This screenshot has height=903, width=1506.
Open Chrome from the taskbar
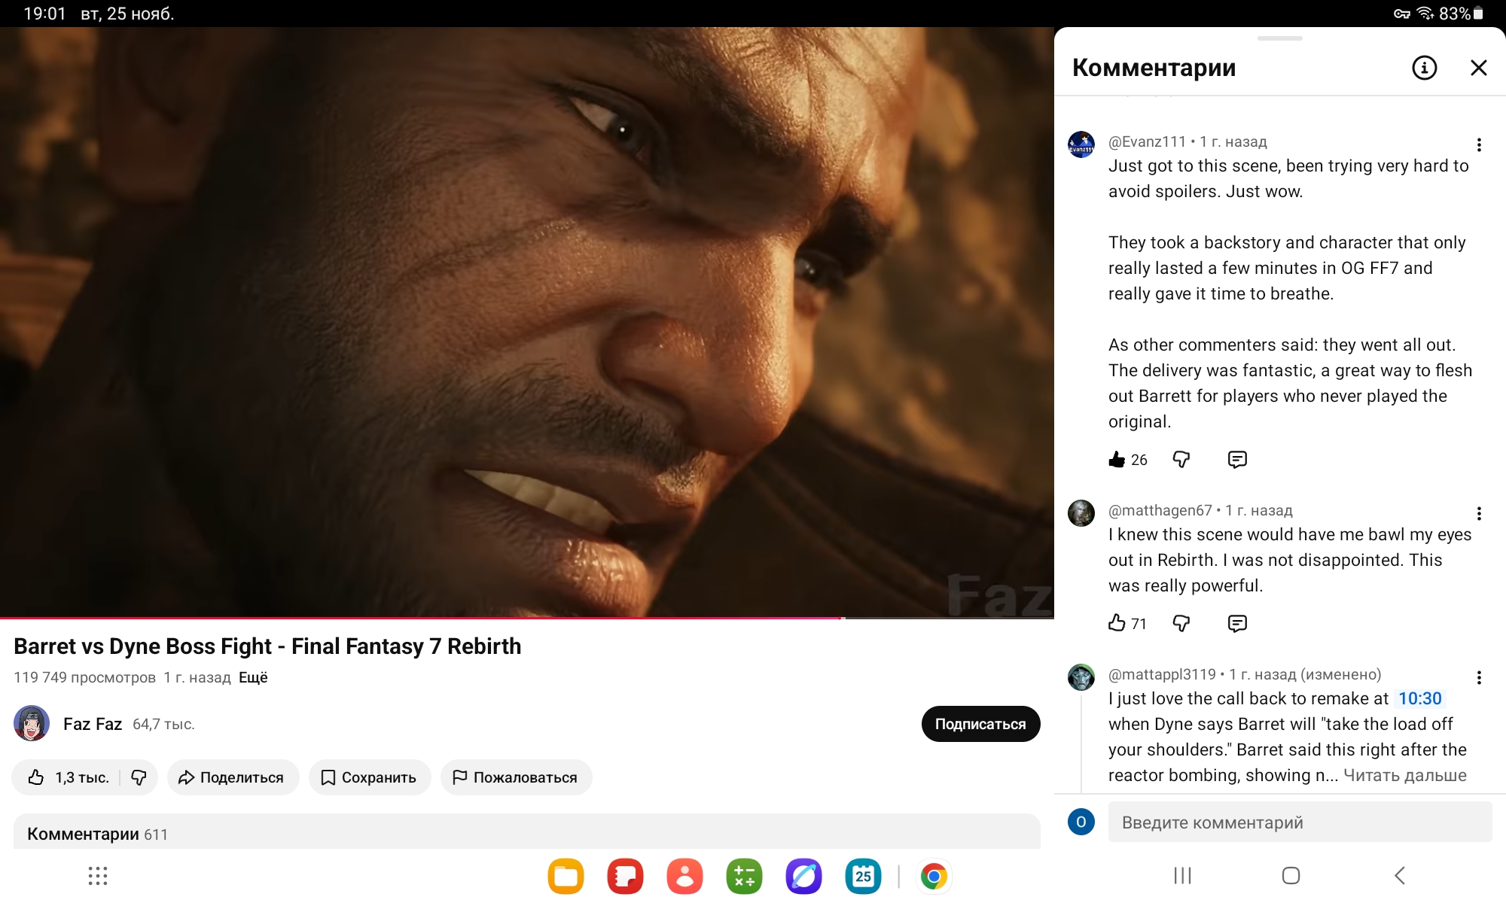click(934, 876)
